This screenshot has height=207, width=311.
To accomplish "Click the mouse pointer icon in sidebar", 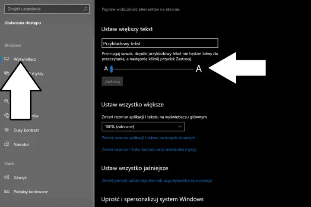I will (7, 73).
